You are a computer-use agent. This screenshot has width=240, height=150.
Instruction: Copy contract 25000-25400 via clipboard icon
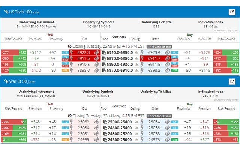click(x=105, y=122)
